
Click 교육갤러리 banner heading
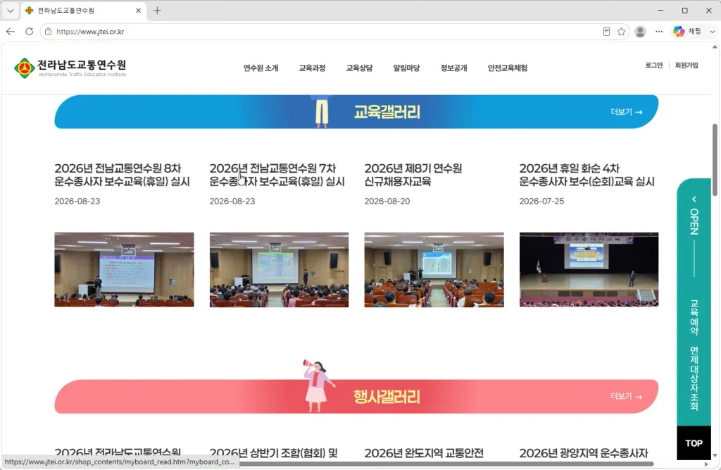tap(387, 112)
